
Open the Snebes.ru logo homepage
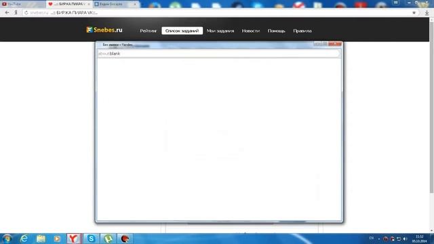click(x=104, y=30)
